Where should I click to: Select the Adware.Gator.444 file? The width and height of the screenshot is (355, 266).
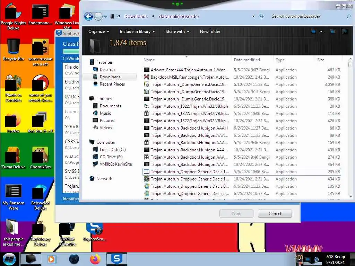[x=242, y=70]
